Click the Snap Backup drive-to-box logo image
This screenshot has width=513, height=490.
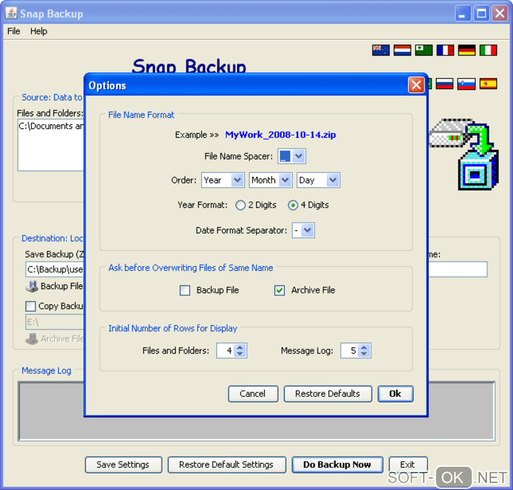tap(464, 154)
